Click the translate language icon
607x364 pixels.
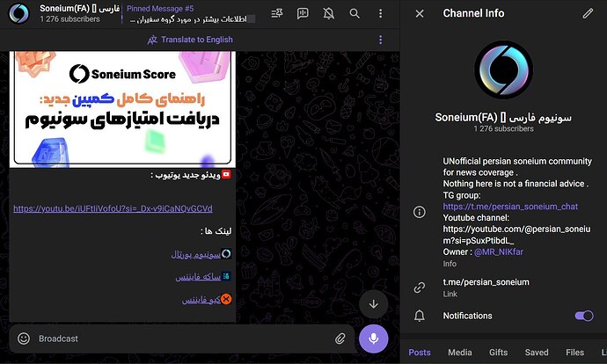(x=152, y=40)
